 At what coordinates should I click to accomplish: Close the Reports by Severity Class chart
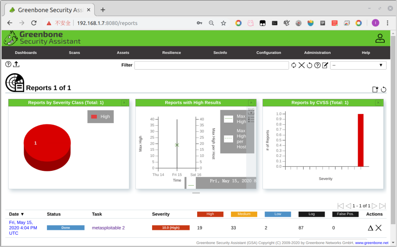tap(124, 102)
